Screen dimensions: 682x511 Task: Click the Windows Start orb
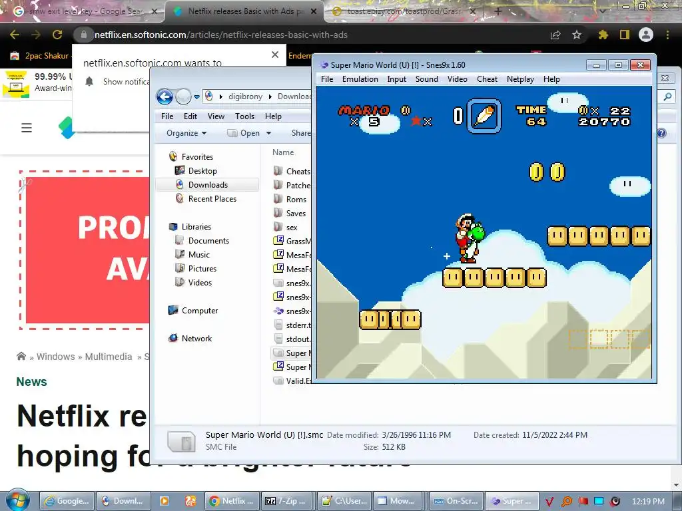tap(17, 500)
